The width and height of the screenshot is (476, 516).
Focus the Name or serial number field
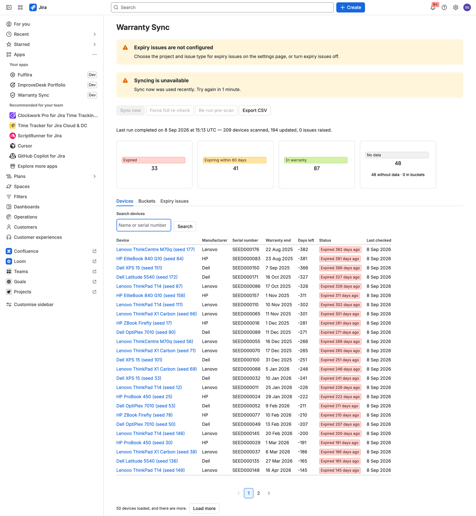[144, 225]
